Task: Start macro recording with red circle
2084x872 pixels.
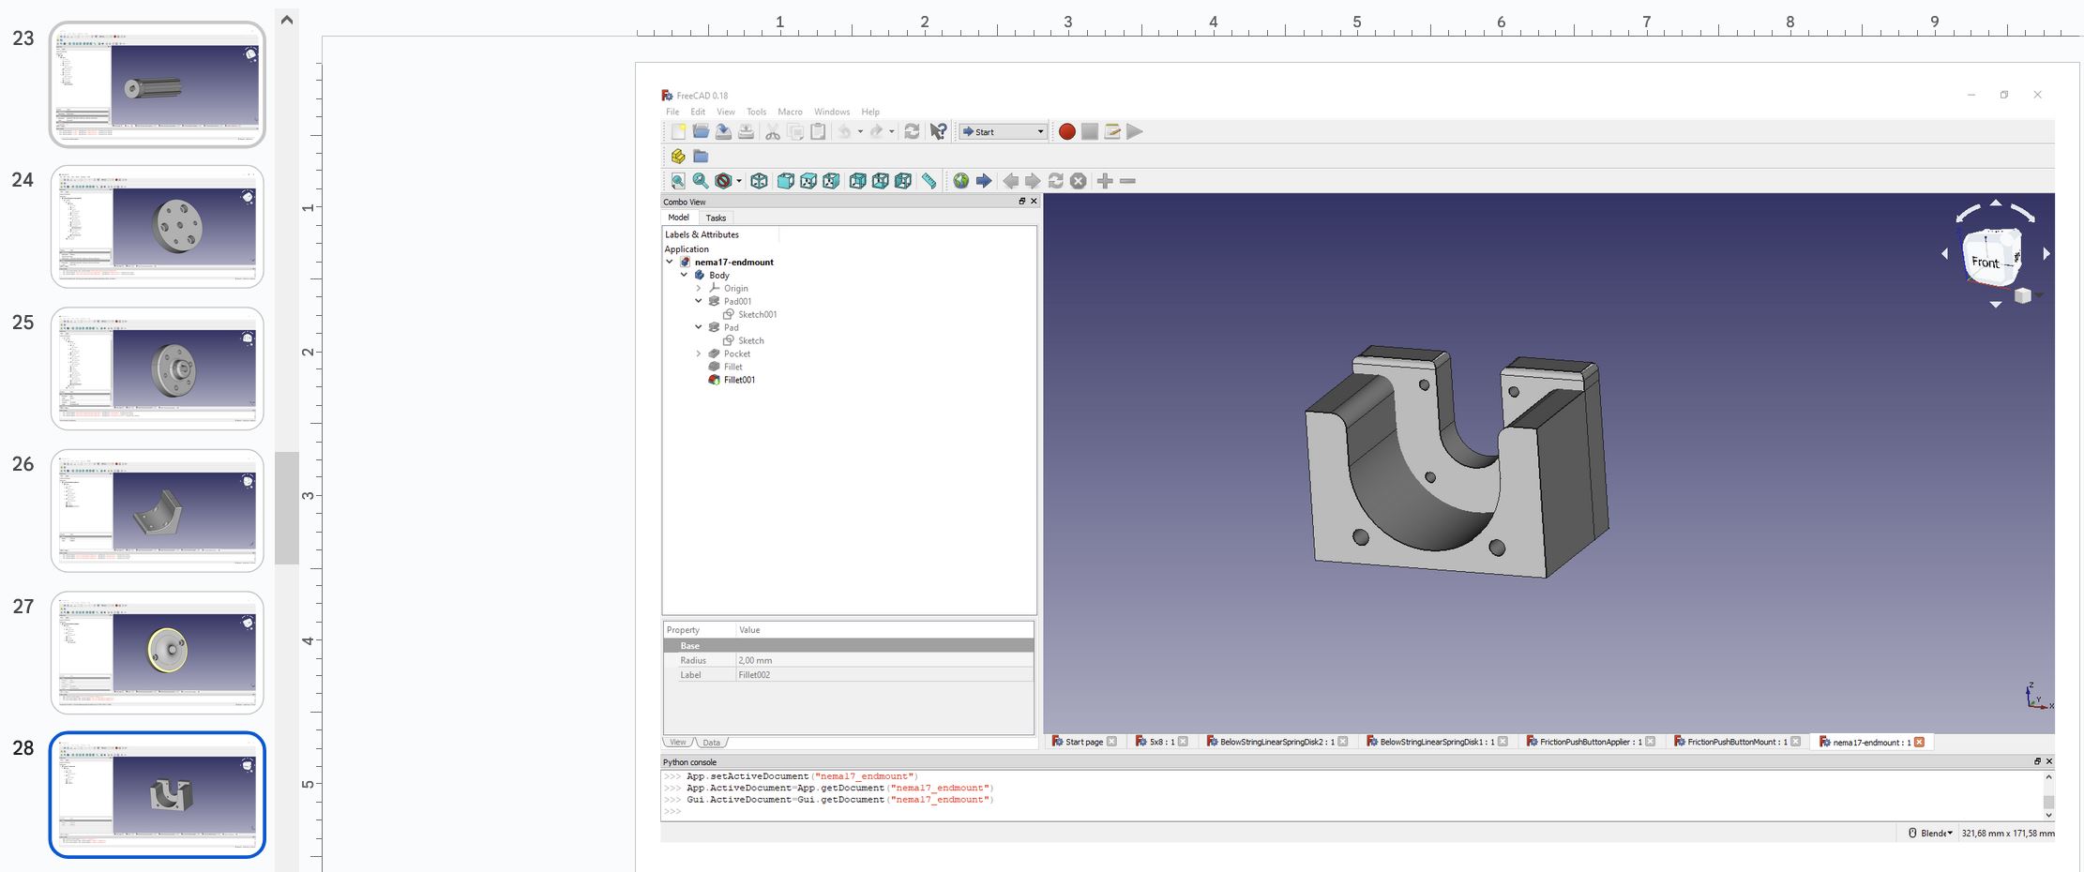Action: tap(1066, 132)
